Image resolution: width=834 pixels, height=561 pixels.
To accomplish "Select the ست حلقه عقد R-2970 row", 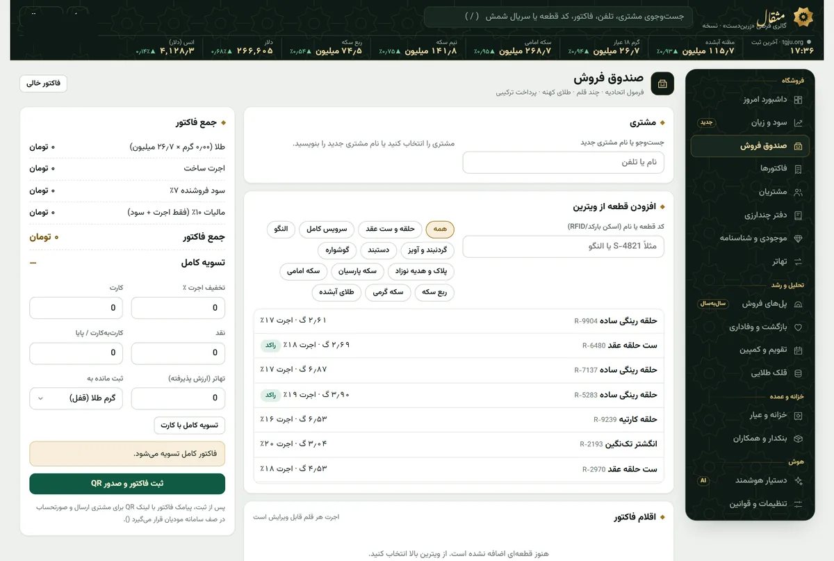I will (459, 469).
